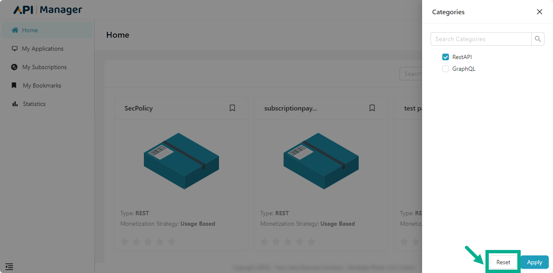Close the Categories panel
553x273 pixels.
pos(540,12)
